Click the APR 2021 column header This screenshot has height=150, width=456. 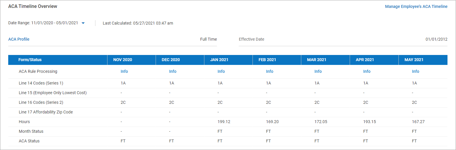(x=374, y=60)
